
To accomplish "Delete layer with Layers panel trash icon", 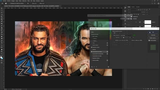I will click(x=157, y=89).
